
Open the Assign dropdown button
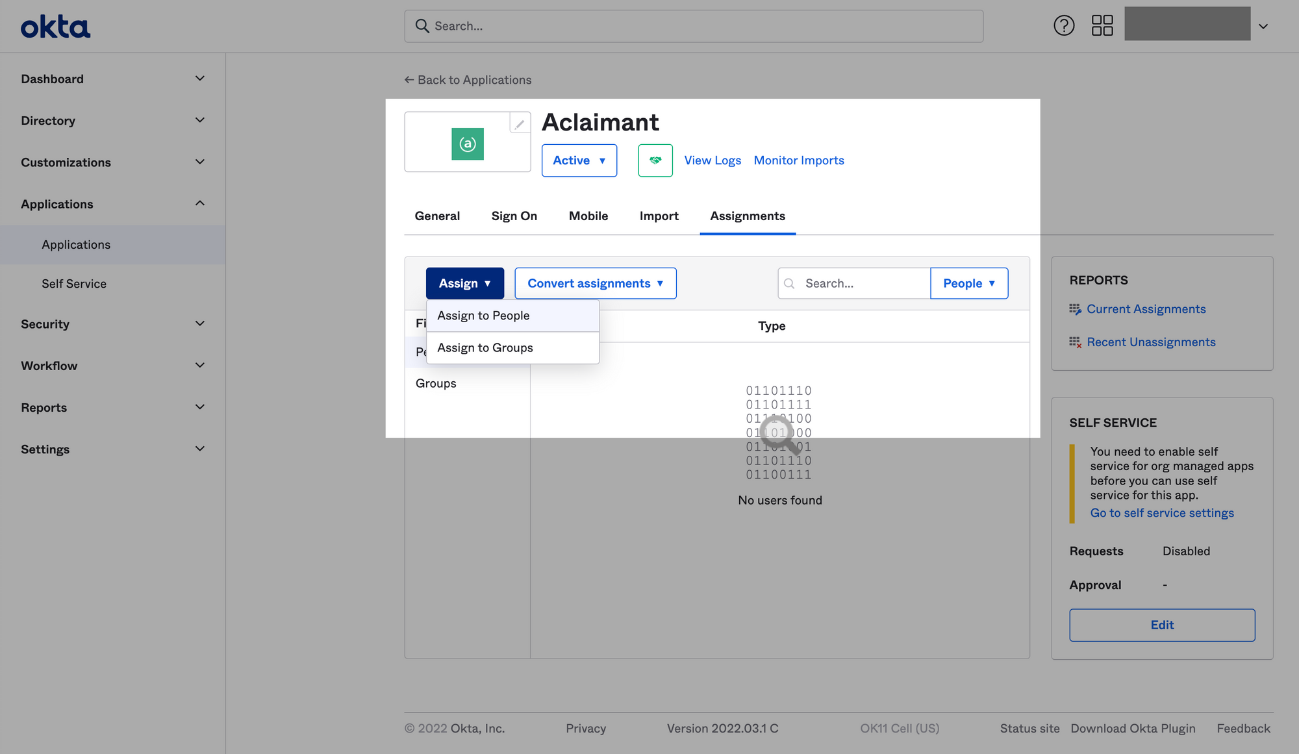tap(465, 283)
